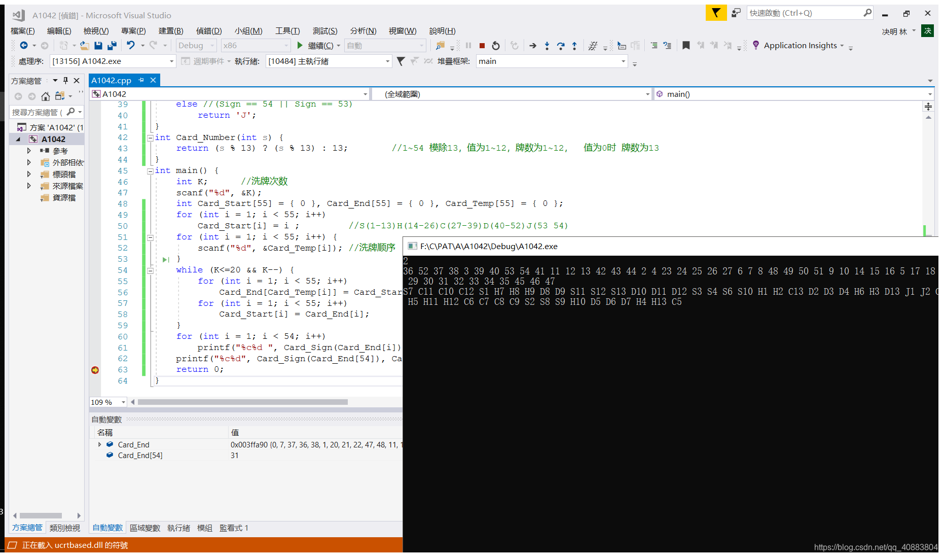Image resolution: width=943 pixels, height=557 pixels.
Task: Click the Find in Files icon
Action: [x=440, y=46]
